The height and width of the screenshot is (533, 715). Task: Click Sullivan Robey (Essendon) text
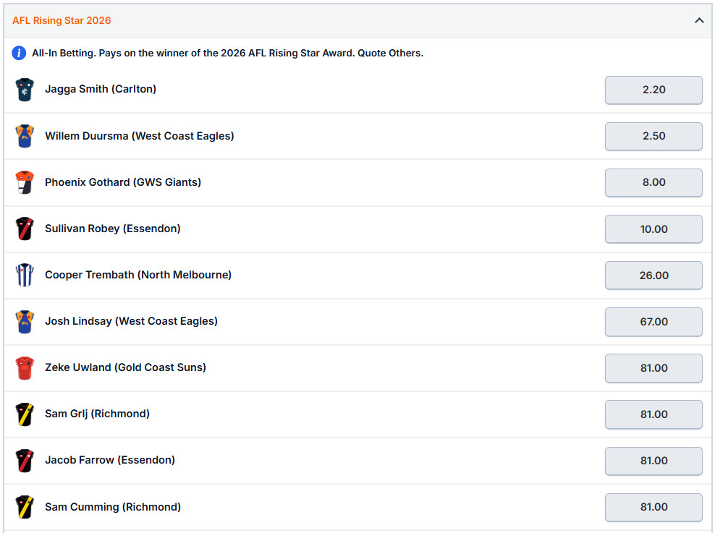point(113,229)
